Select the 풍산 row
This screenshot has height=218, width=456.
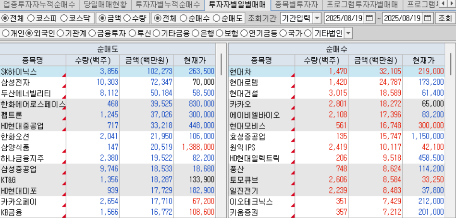coord(336,169)
